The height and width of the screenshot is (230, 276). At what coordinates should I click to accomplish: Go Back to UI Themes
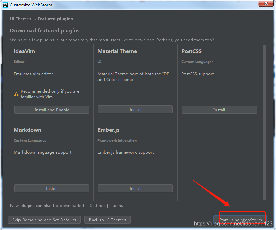click(108, 220)
